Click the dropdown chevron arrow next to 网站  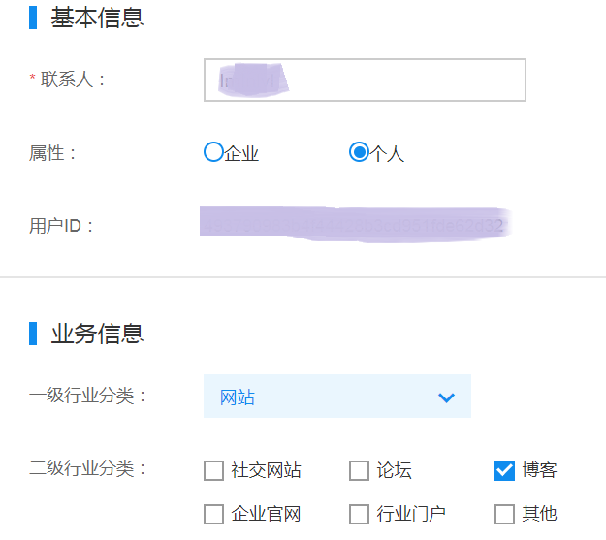point(446,397)
